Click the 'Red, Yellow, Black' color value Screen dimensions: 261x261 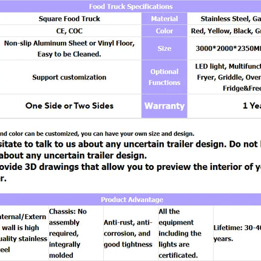pyautogui.click(x=224, y=31)
